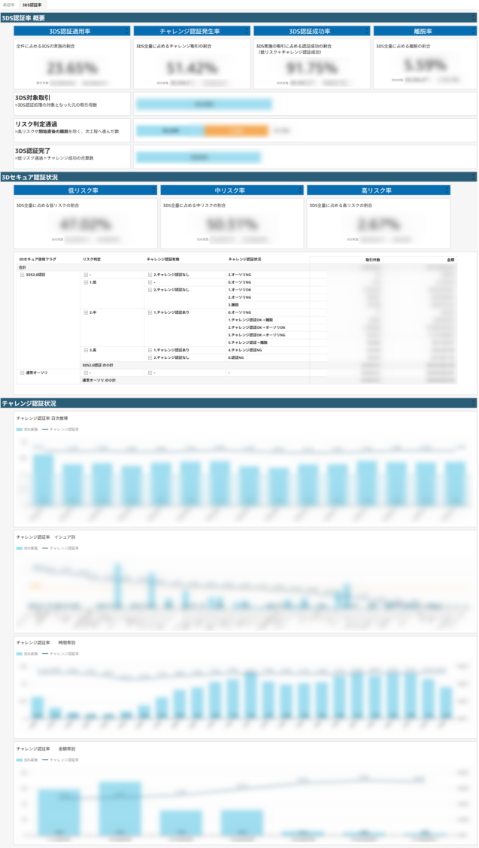Select the 3DS認証率 tab

32,5
